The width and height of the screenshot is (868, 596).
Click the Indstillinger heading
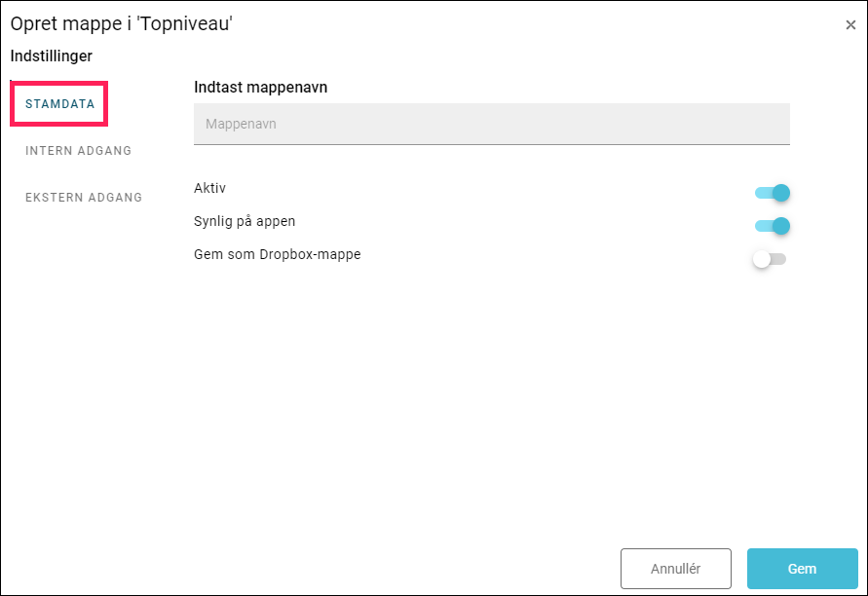(52, 56)
